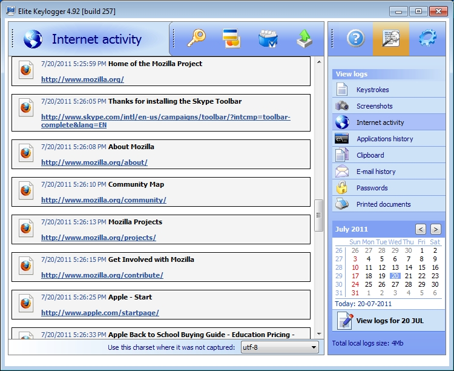Open E-mail history logs
454x371 pixels.
click(389, 172)
